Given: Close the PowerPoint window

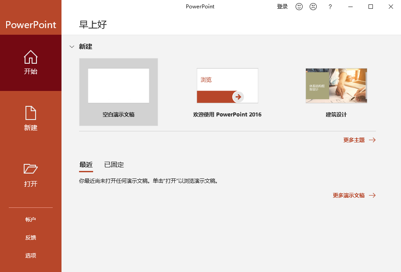Looking at the screenshot, I should (x=391, y=7).
